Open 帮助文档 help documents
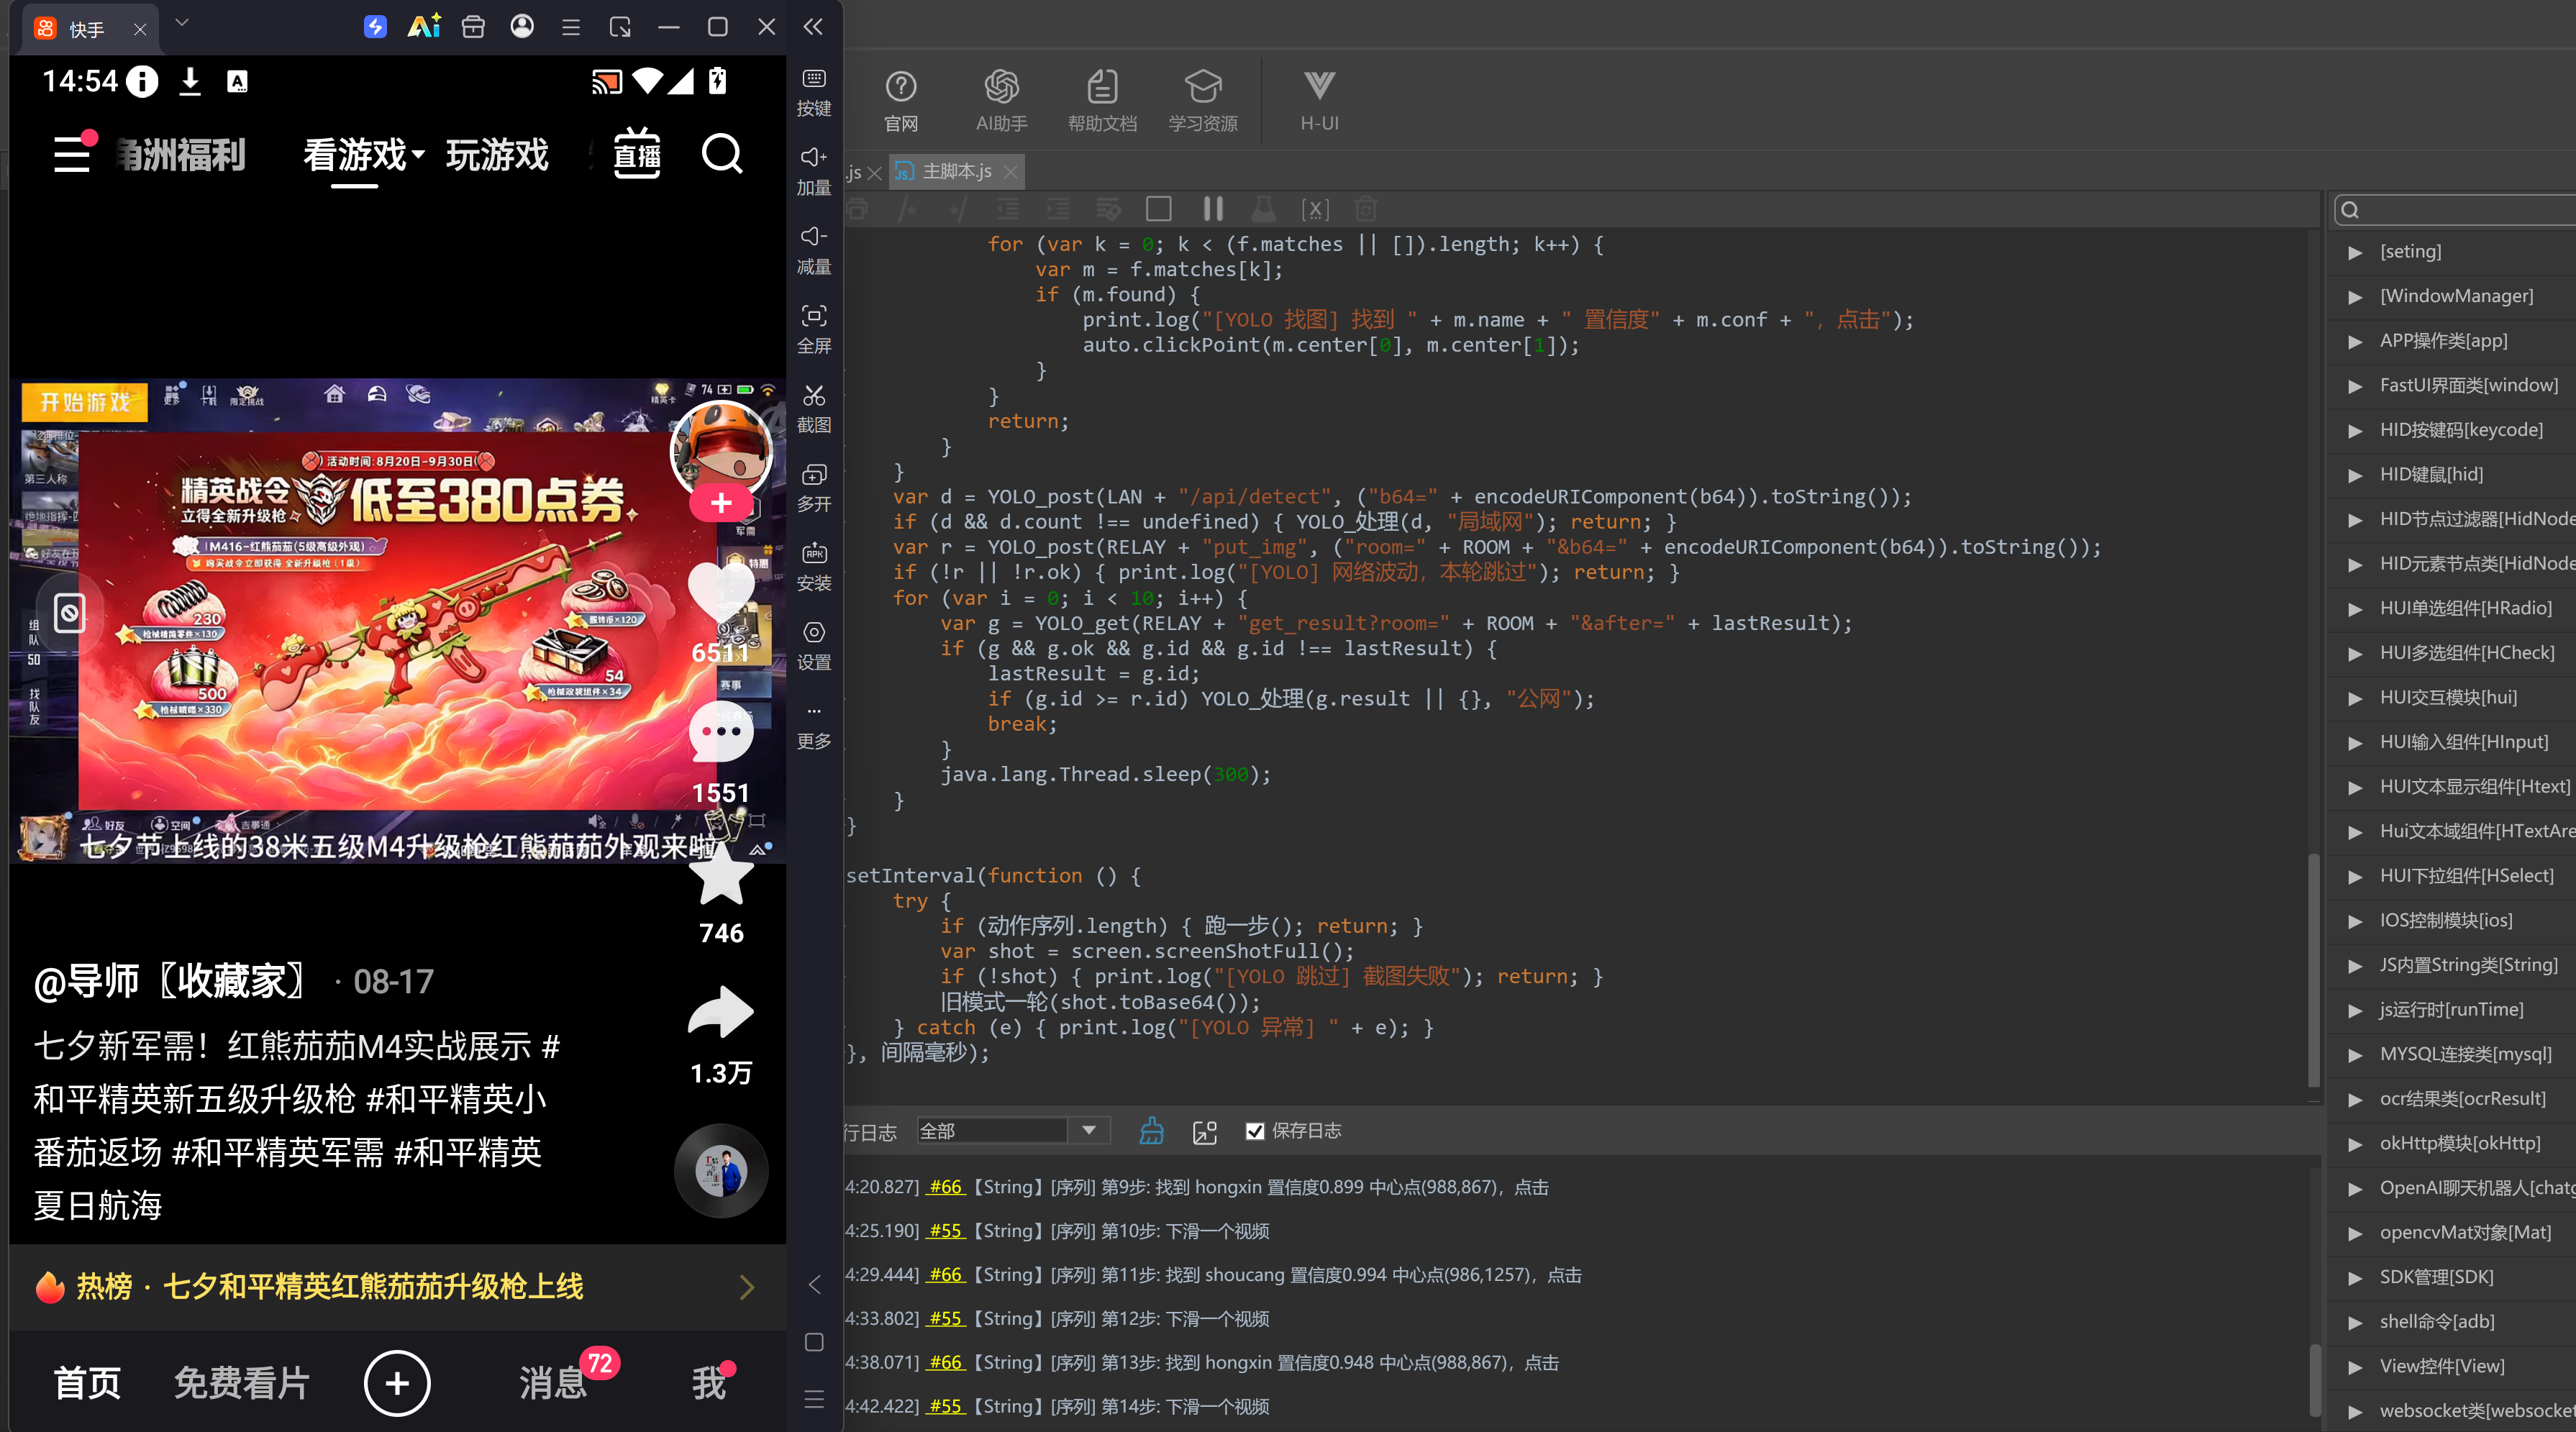2576x1432 pixels. click(x=1102, y=100)
